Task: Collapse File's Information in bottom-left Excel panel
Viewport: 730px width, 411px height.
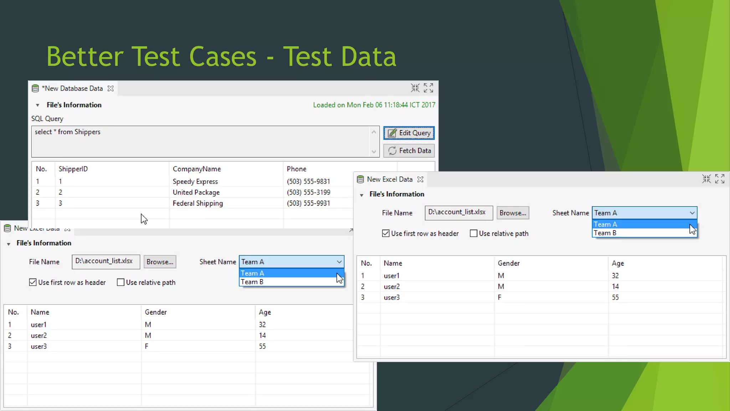Action: [x=9, y=244]
